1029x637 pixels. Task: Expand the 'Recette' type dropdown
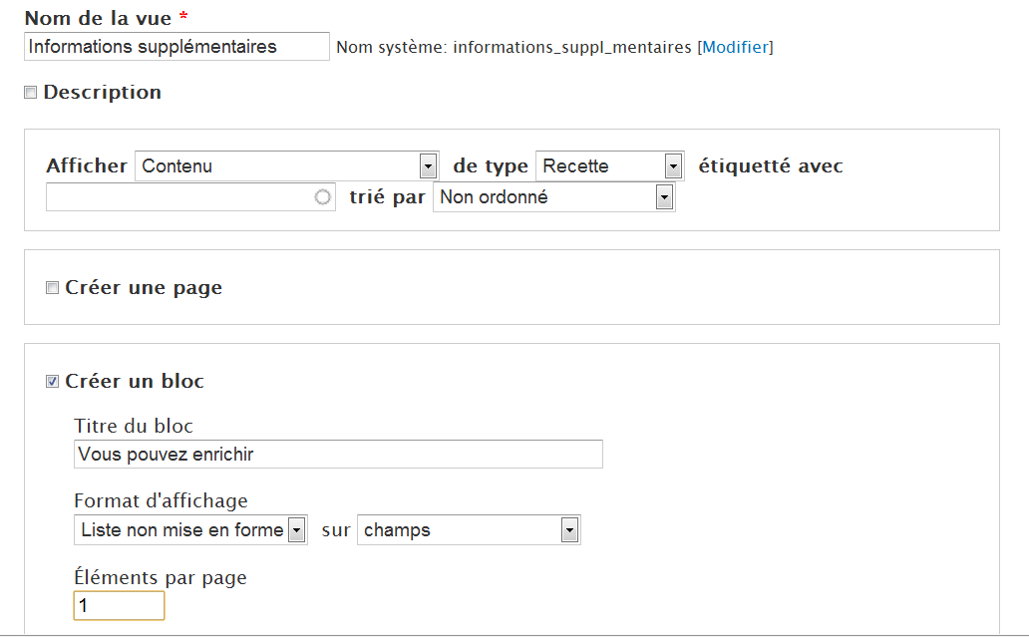point(609,166)
